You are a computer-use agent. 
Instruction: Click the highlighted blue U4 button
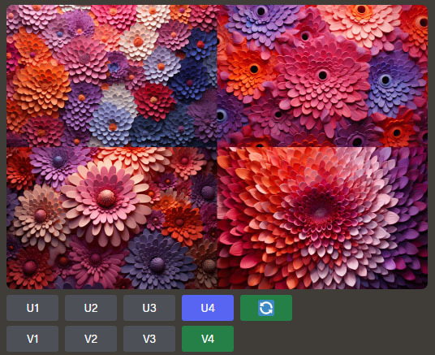(x=208, y=308)
